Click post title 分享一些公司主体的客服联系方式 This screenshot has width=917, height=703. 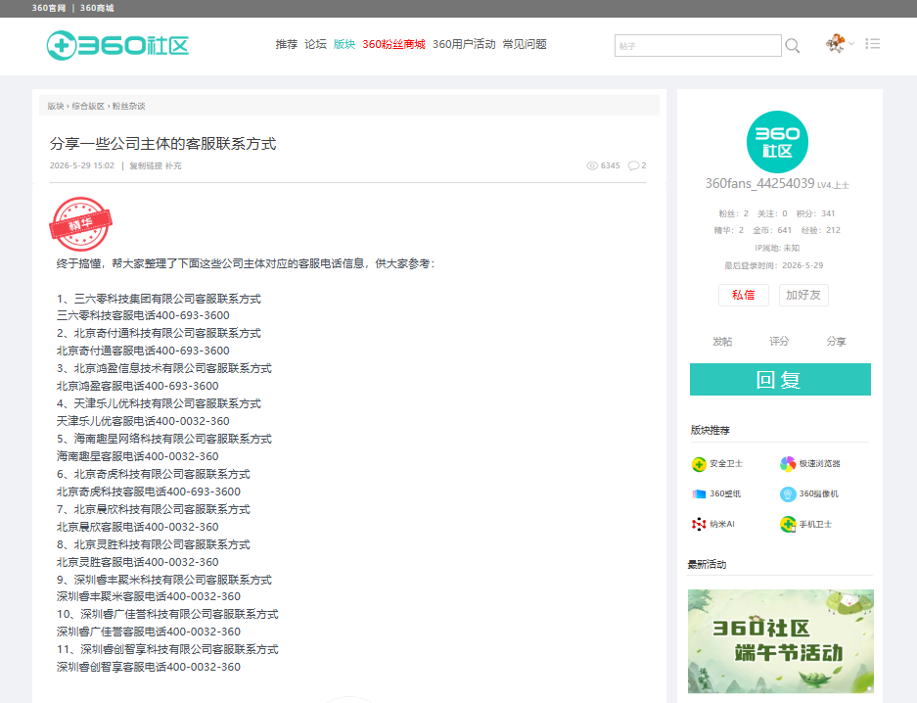162,144
